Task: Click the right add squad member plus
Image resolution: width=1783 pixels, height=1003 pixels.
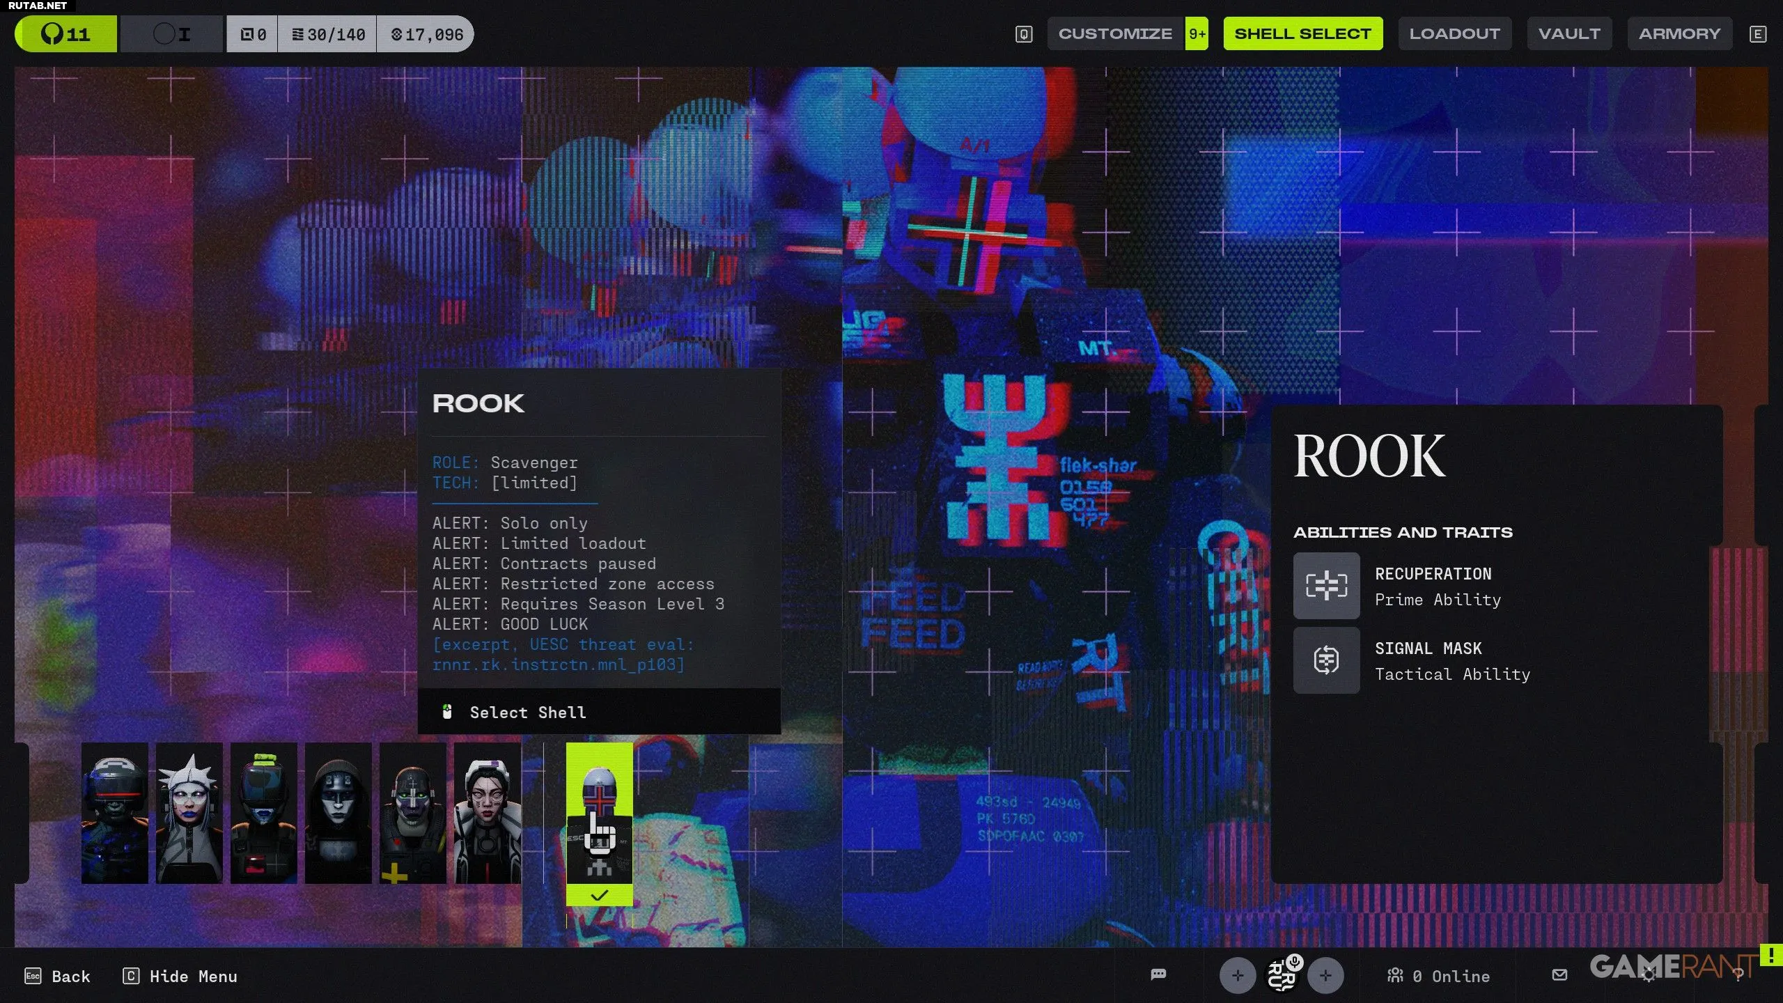Action: [1325, 976]
